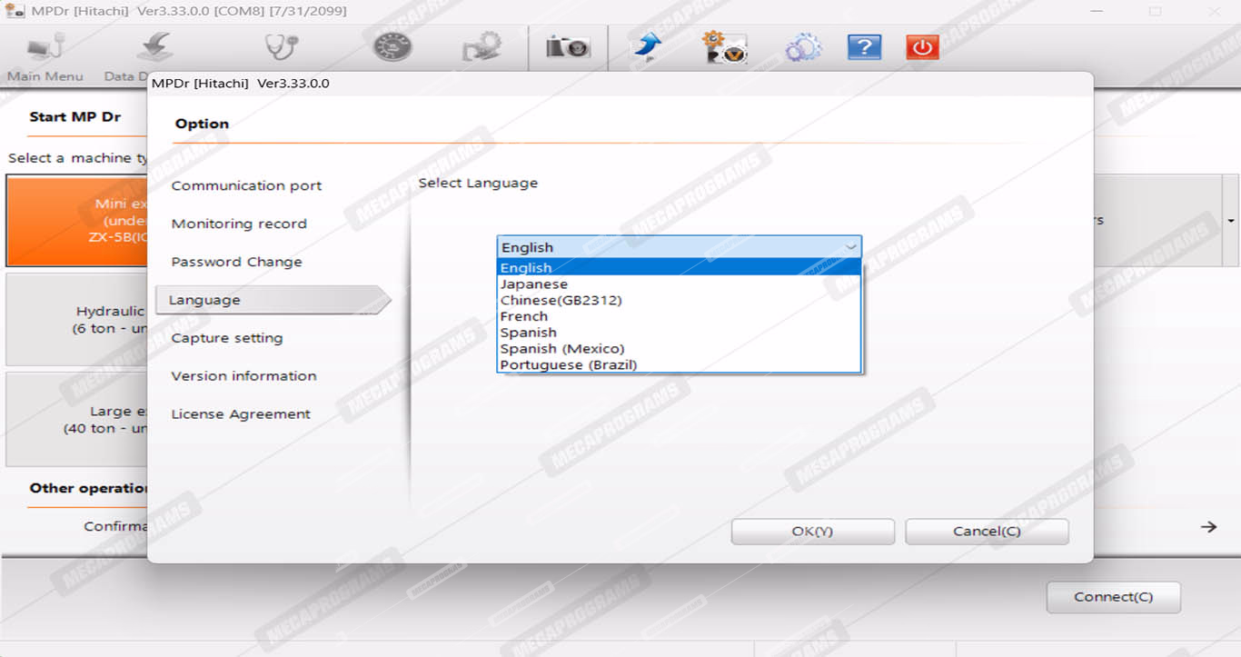Open help with the question mark icon
Screen dimensions: 1241x657
pyautogui.click(x=863, y=47)
